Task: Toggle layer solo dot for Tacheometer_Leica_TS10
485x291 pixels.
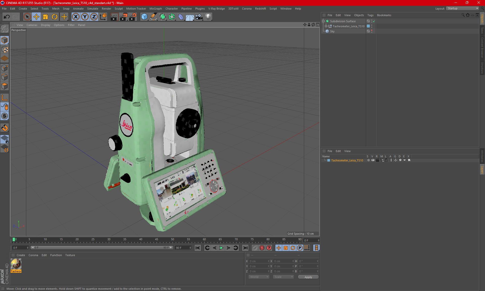Action: pyautogui.click(x=368, y=160)
